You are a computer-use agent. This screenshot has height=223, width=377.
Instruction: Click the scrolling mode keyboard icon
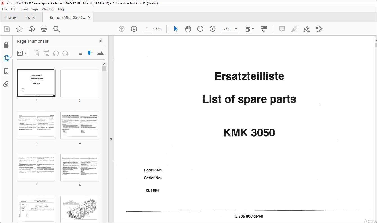click(264, 29)
